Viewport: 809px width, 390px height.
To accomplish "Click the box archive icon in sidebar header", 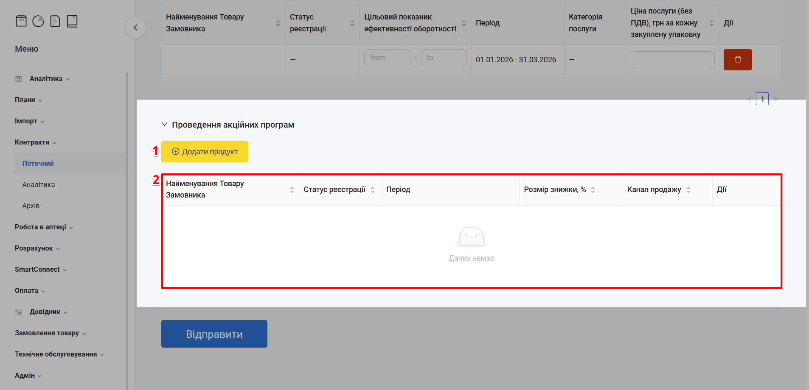I will (21, 21).
